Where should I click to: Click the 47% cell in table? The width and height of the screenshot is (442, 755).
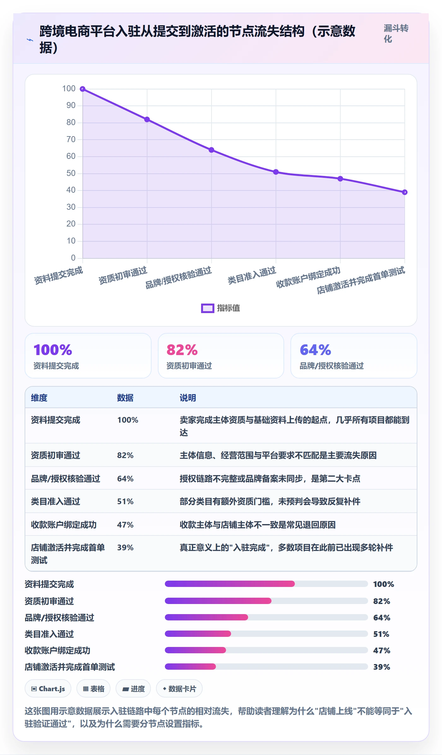[x=125, y=525]
